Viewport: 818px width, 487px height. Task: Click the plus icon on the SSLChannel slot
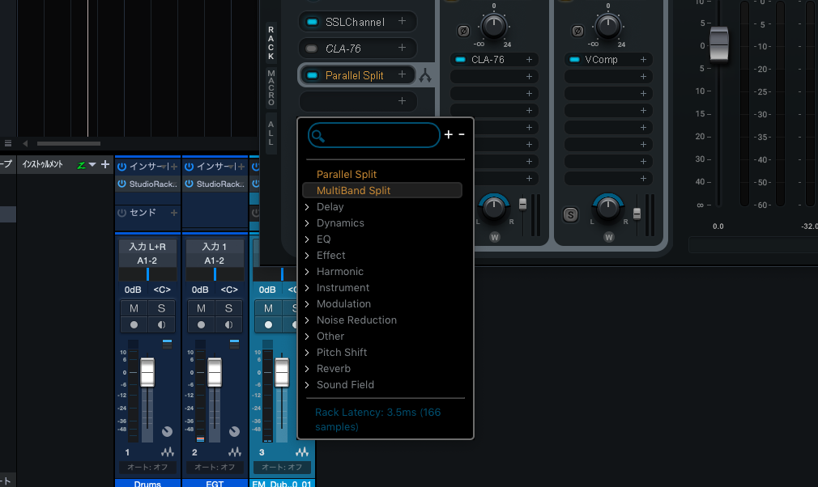point(402,21)
